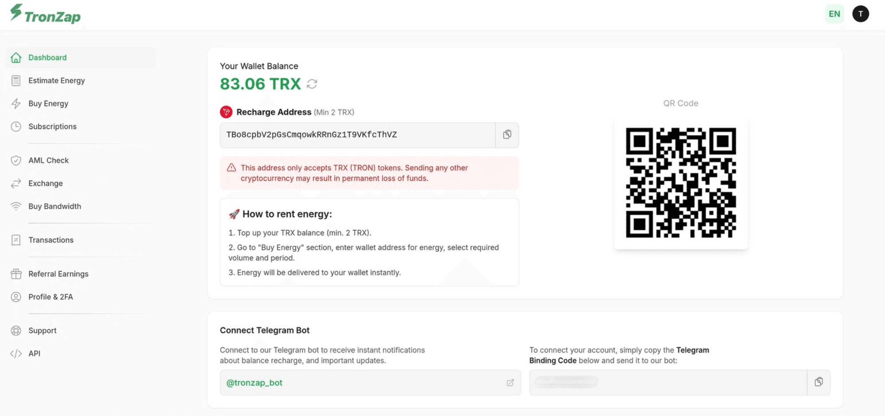Click the Support icon in sidebar
The width and height of the screenshot is (885, 416).
pos(16,330)
